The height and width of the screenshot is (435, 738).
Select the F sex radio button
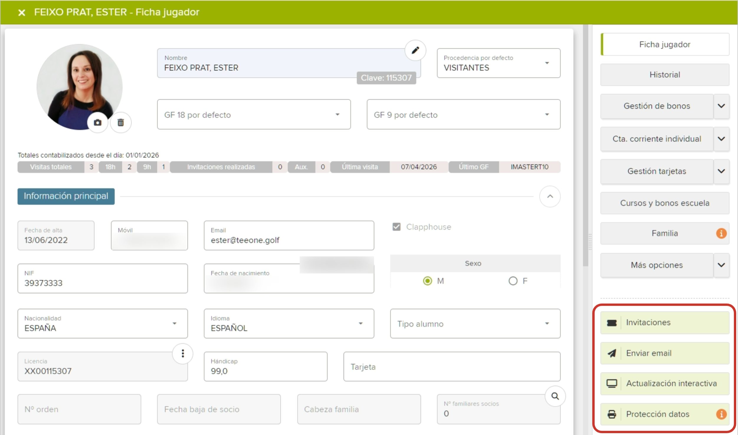[x=513, y=281]
